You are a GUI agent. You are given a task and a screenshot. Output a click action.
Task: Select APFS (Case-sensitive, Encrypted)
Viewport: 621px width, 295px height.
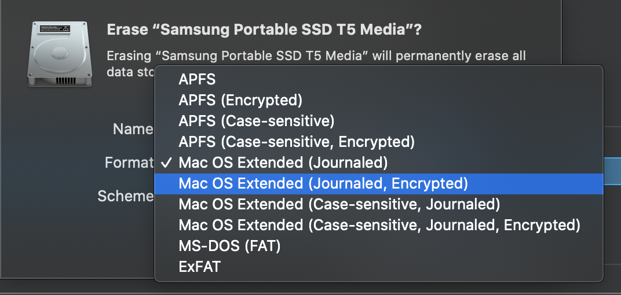297,141
